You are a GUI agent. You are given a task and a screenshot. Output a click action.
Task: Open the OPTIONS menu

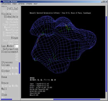tap(21, 4)
